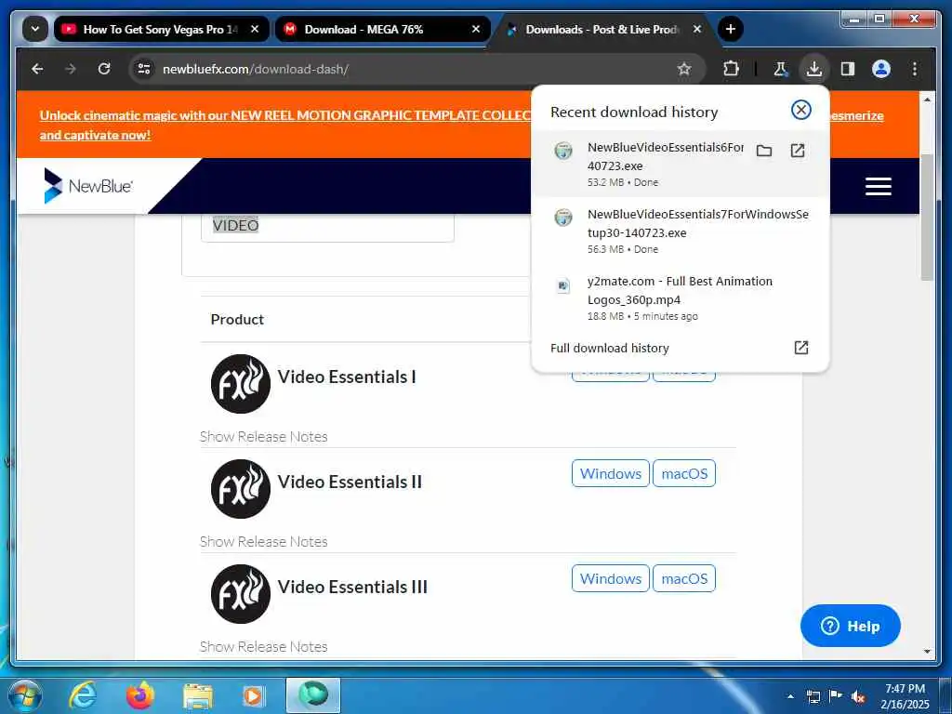Image resolution: width=952 pixels, height=714 pixels.
Task: Bookmark this page with the star icon
Action: [684, 69]
